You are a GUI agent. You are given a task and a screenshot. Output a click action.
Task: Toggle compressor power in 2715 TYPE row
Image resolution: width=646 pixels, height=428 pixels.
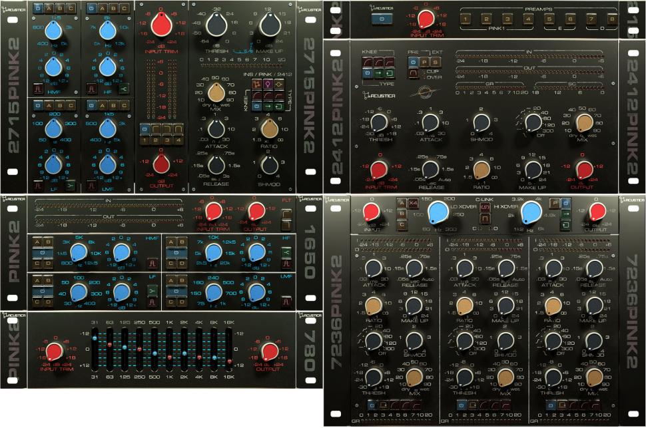258,107
